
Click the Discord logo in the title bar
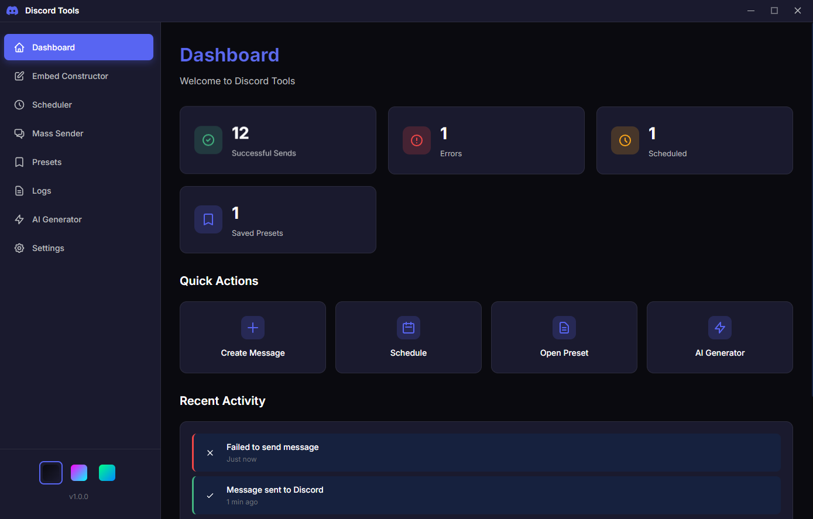(x=12, y=10)
